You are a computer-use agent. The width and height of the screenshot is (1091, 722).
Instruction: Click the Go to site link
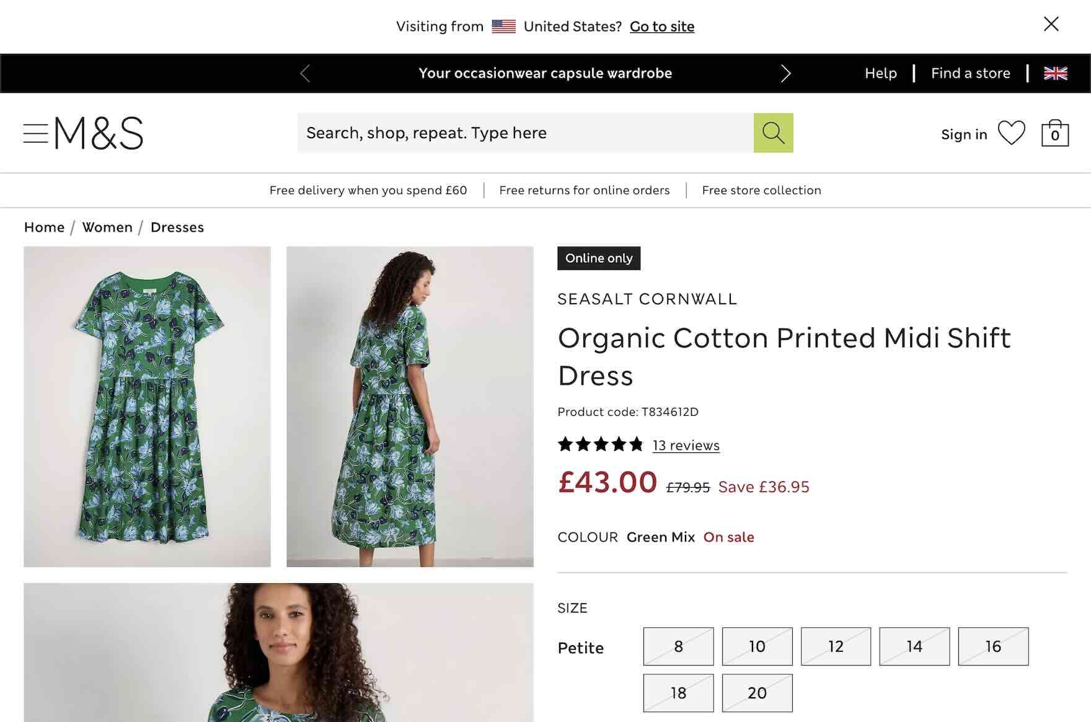pyautogui.click(x=661, y=27)
